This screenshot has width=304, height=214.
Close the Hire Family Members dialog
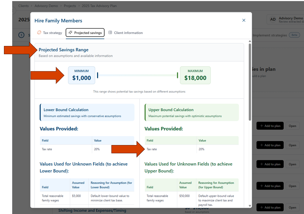244,20
